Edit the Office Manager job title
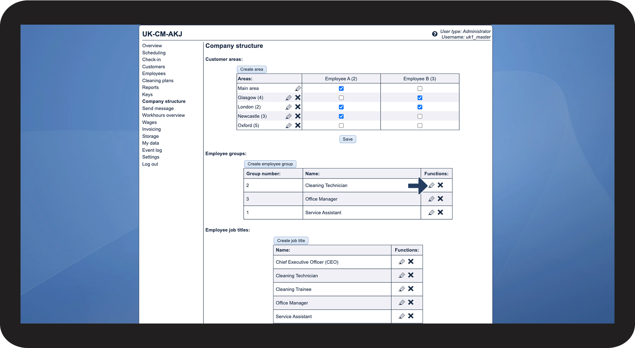The image size is (635, 348). point(402,302)
